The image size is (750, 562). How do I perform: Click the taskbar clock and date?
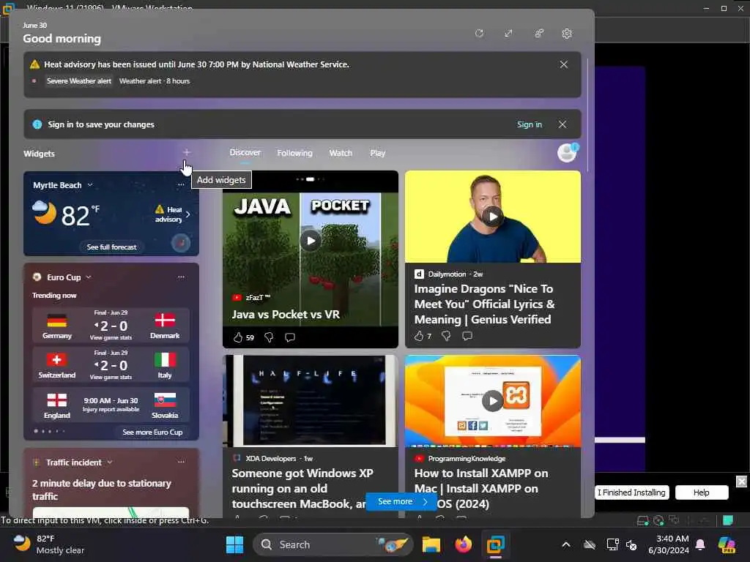(x=669, y=544)
